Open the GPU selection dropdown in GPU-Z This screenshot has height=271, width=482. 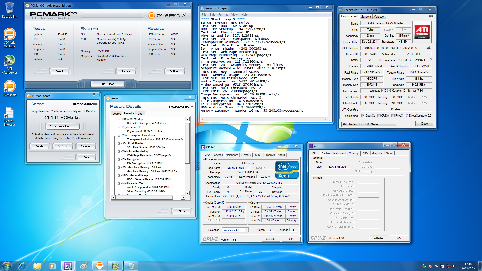point(369,124)
